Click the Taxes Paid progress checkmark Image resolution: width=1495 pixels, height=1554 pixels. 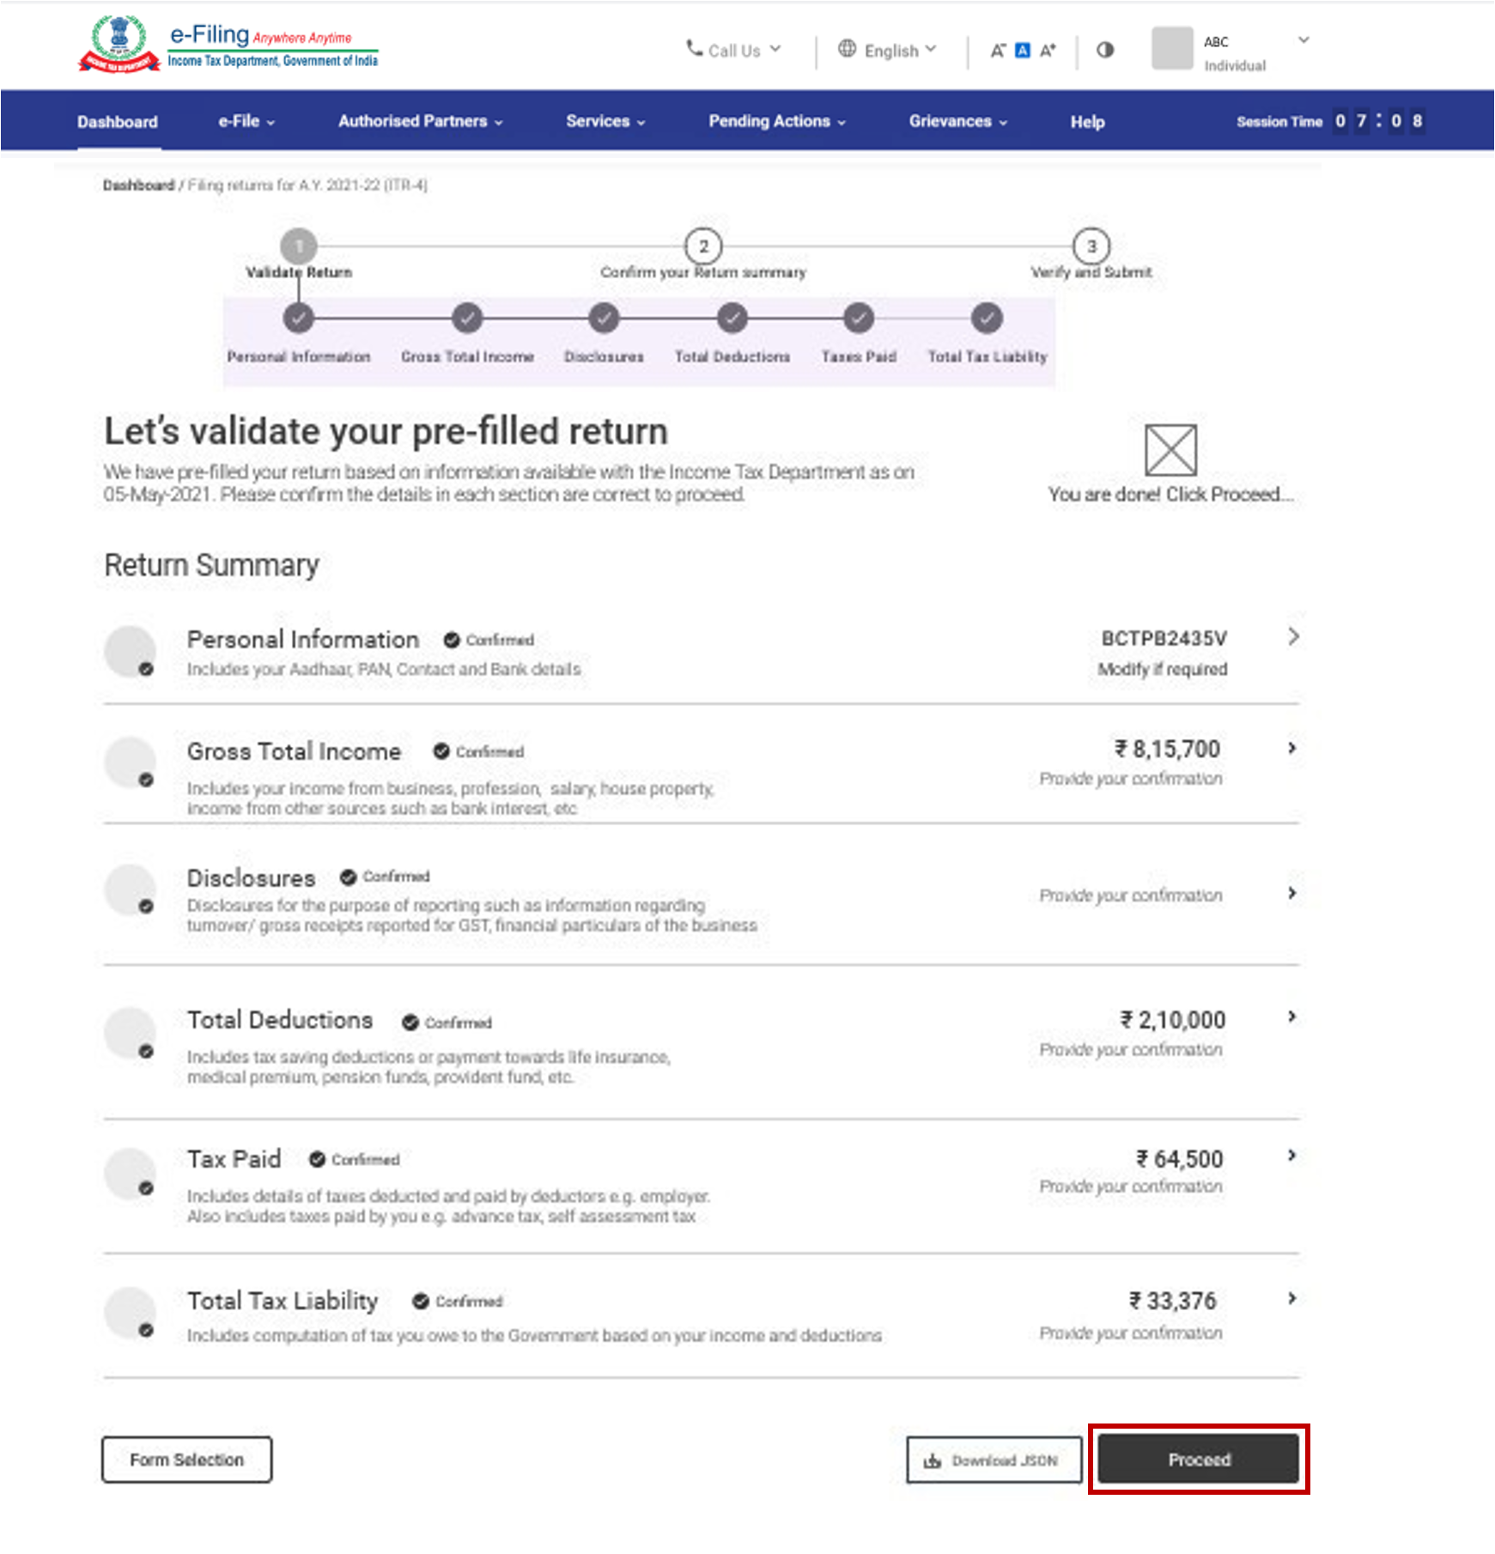click(859, 319)
